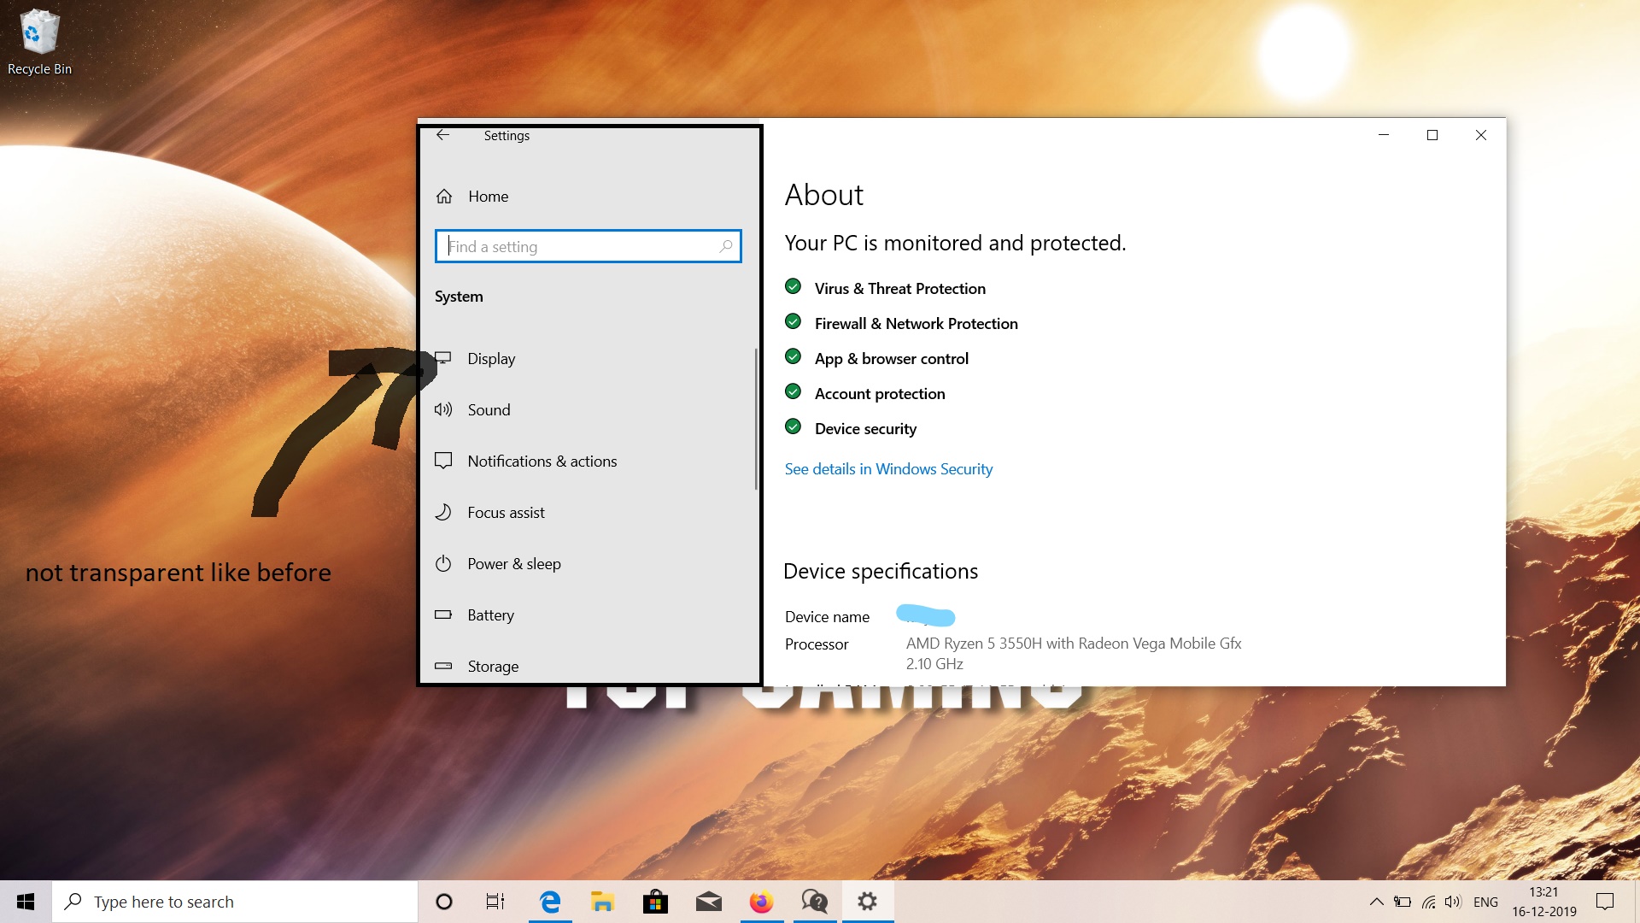
Task: Open Display settings
Action: pyautogui.click(x=491, y=359)
